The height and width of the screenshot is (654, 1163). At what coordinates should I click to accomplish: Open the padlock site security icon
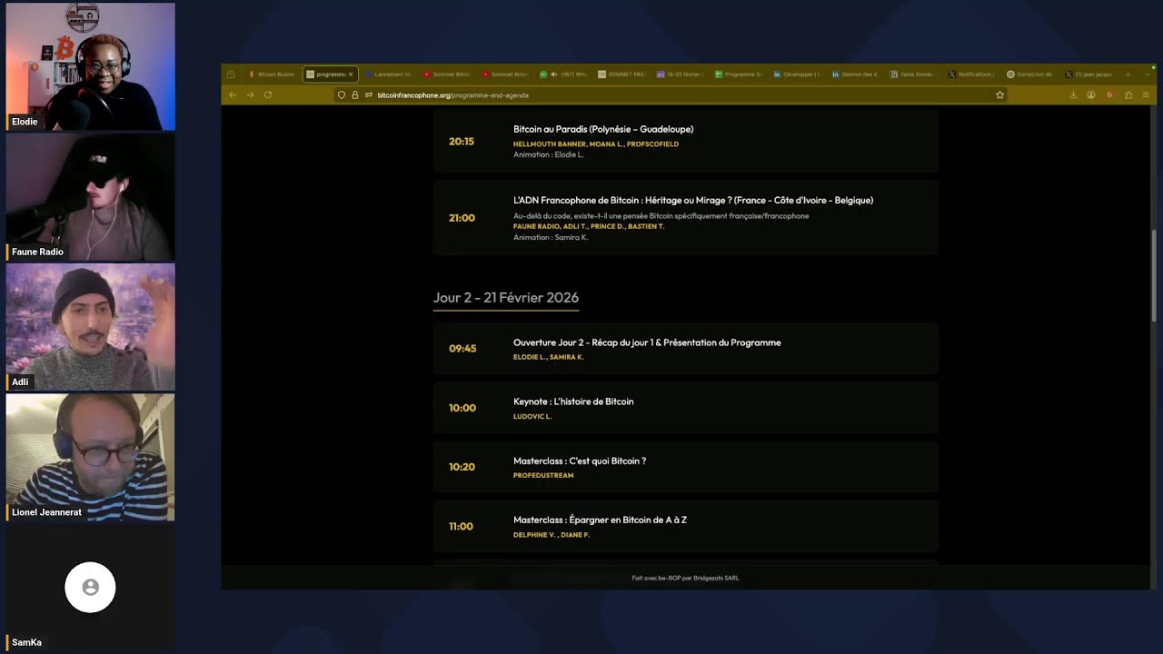(354, 94)
